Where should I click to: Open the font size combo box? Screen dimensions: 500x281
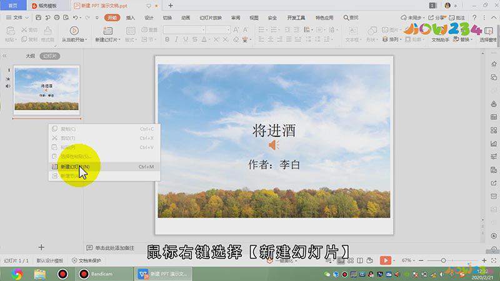click(218, 30)
